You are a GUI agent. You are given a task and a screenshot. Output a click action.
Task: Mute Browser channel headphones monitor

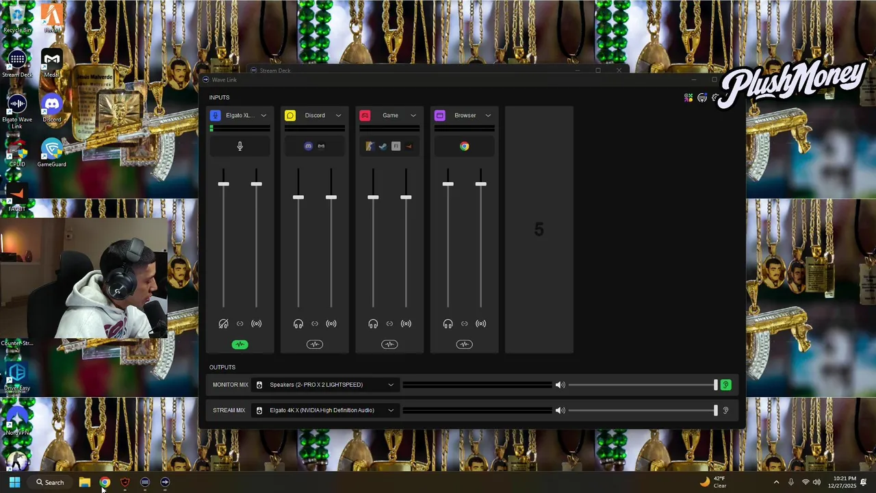[448, 324]
